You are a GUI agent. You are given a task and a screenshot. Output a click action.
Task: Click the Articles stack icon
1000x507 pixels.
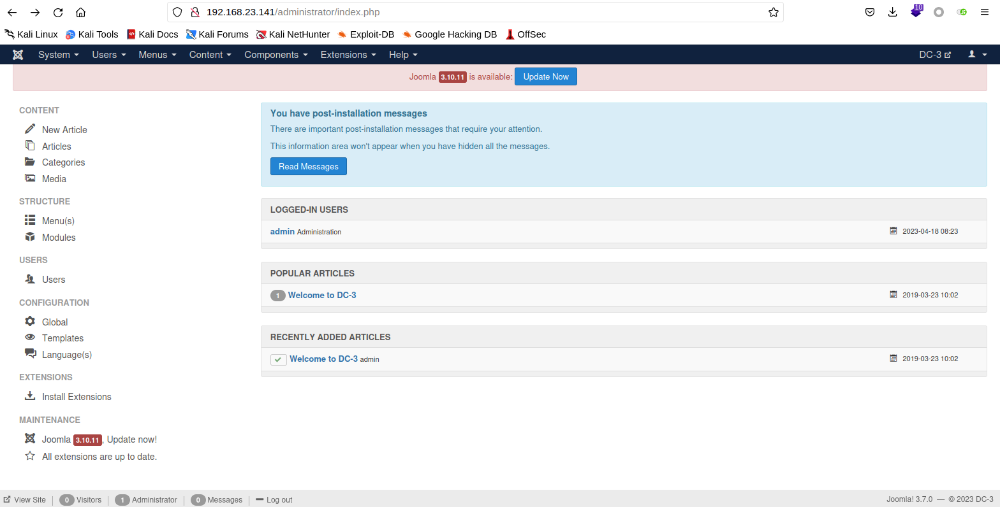point(30,145)
